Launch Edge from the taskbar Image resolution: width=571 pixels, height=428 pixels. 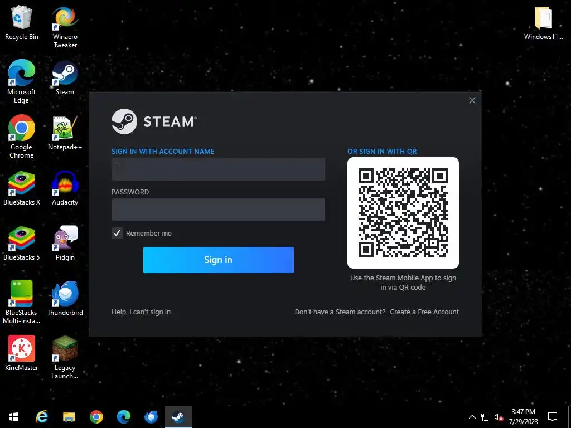click(123, 417)
